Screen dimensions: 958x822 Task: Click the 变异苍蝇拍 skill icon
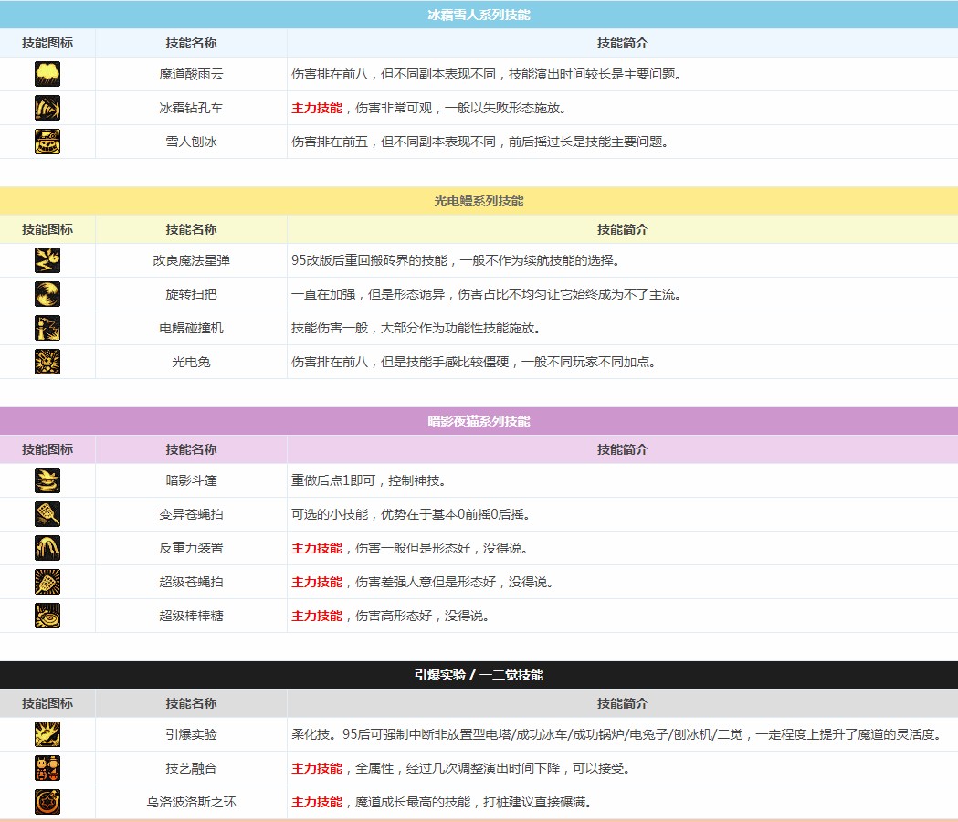47,514
